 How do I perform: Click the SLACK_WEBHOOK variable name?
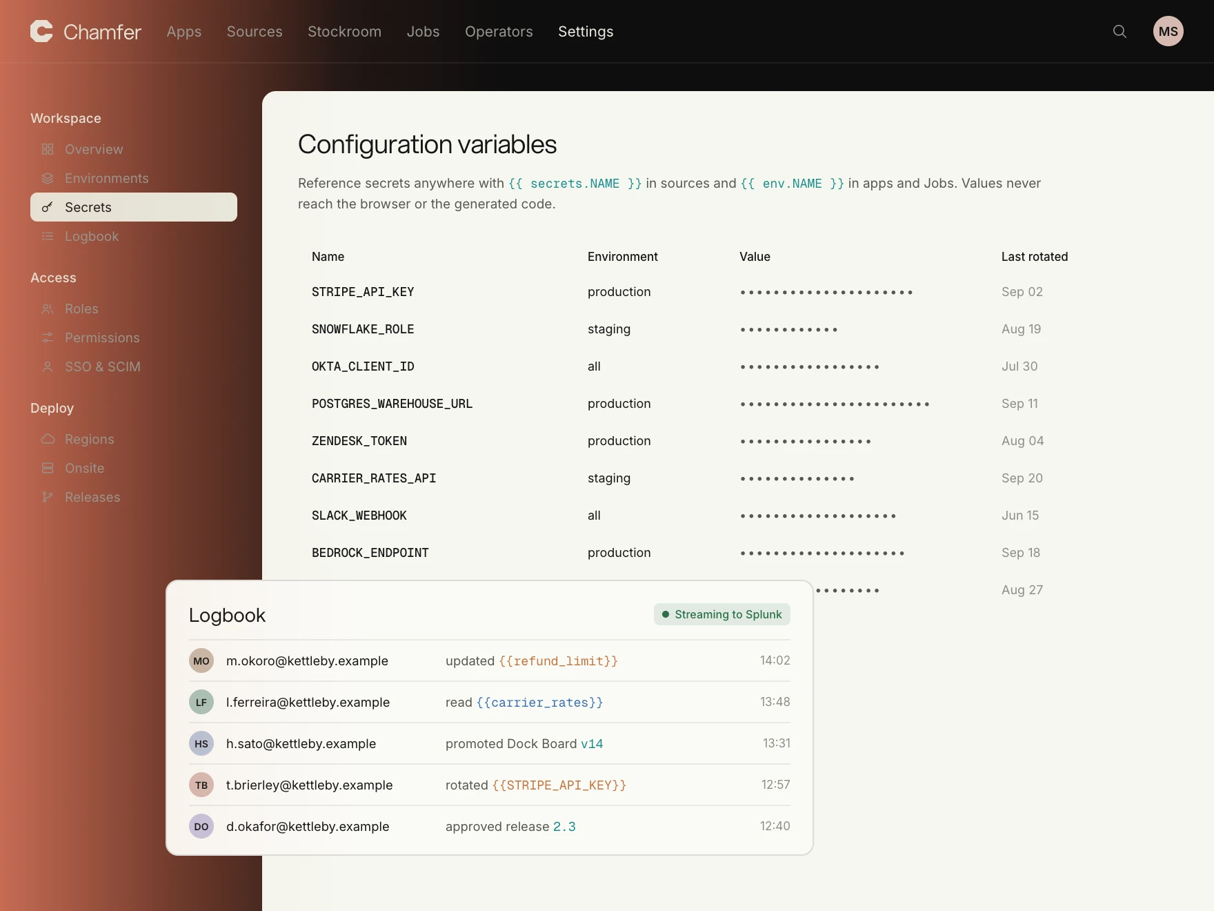coord(359,516)
